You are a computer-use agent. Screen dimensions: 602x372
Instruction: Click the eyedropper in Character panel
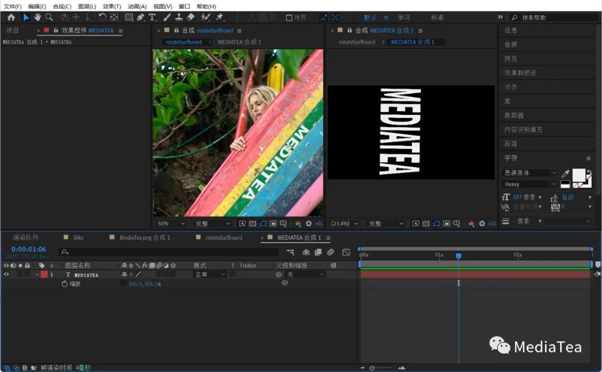[565, 173]
